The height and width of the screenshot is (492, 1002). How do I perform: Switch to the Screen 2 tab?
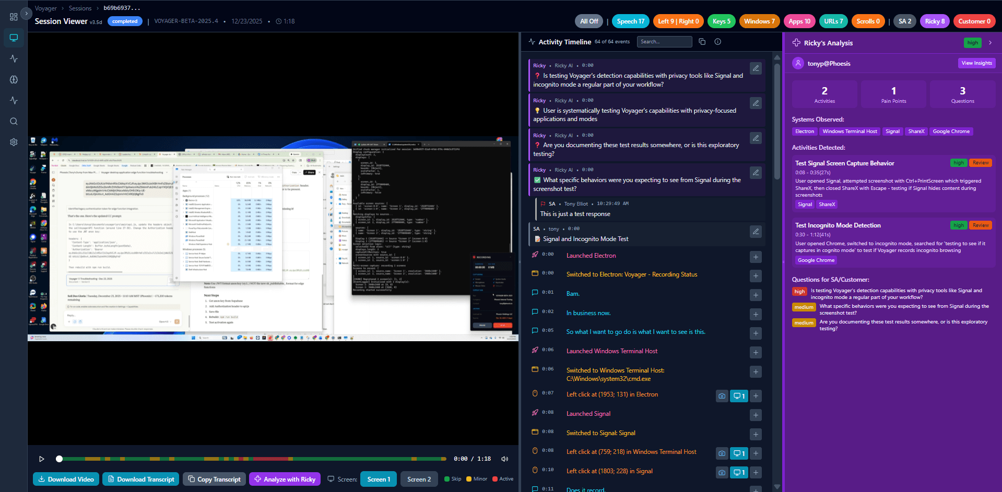click(x=419, y=478)
